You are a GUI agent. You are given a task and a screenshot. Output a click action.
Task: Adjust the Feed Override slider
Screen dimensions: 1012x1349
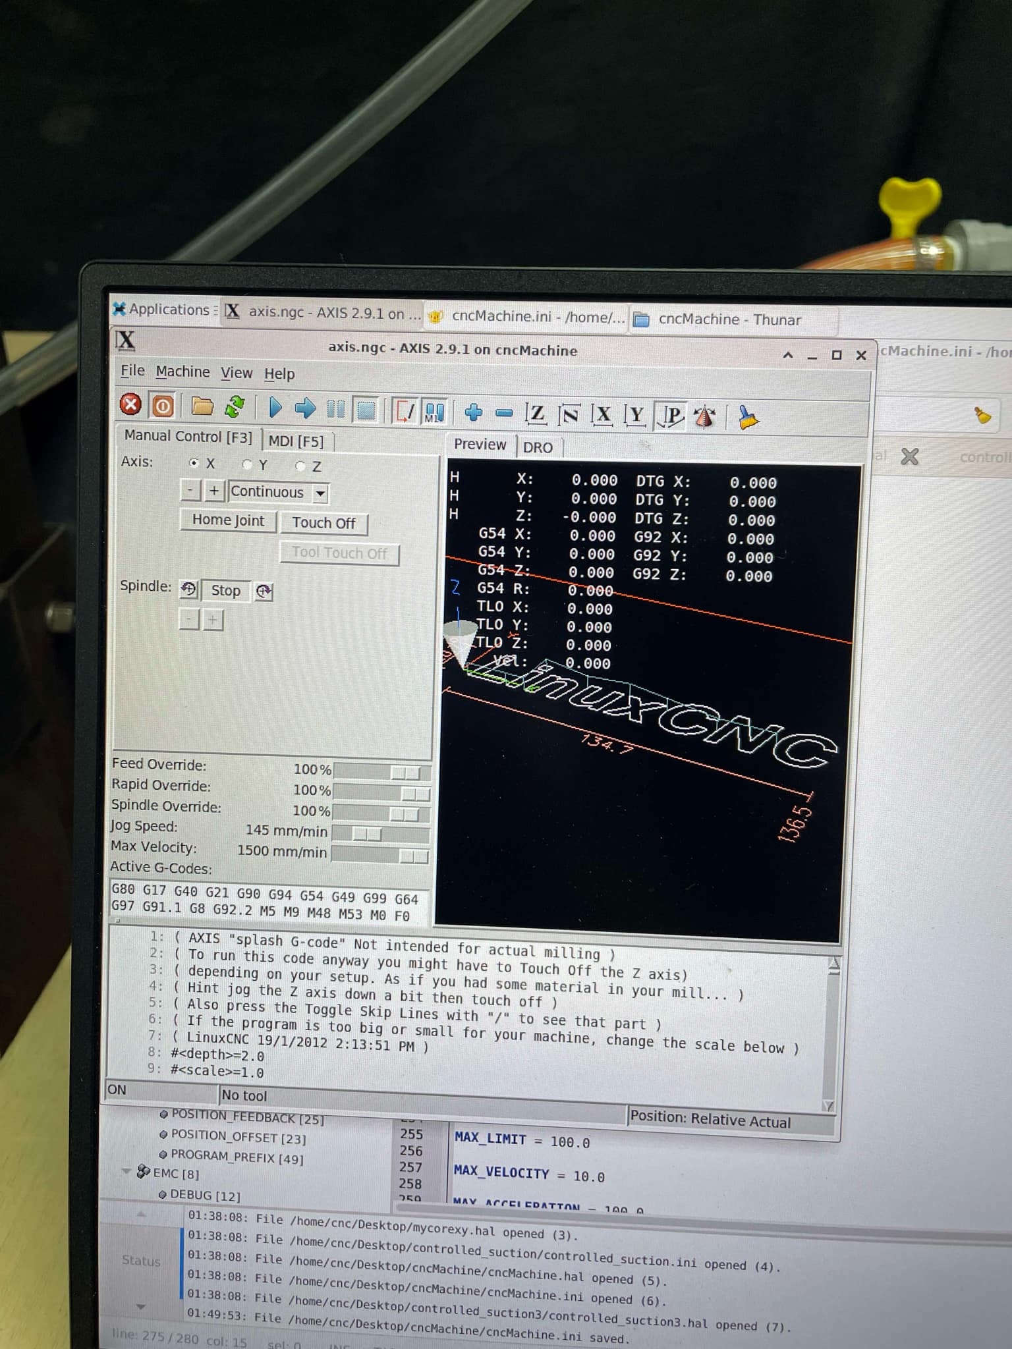click(382, 771)
